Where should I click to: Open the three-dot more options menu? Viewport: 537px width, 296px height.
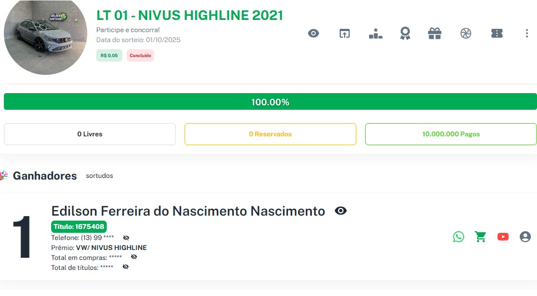coord(527,33)
